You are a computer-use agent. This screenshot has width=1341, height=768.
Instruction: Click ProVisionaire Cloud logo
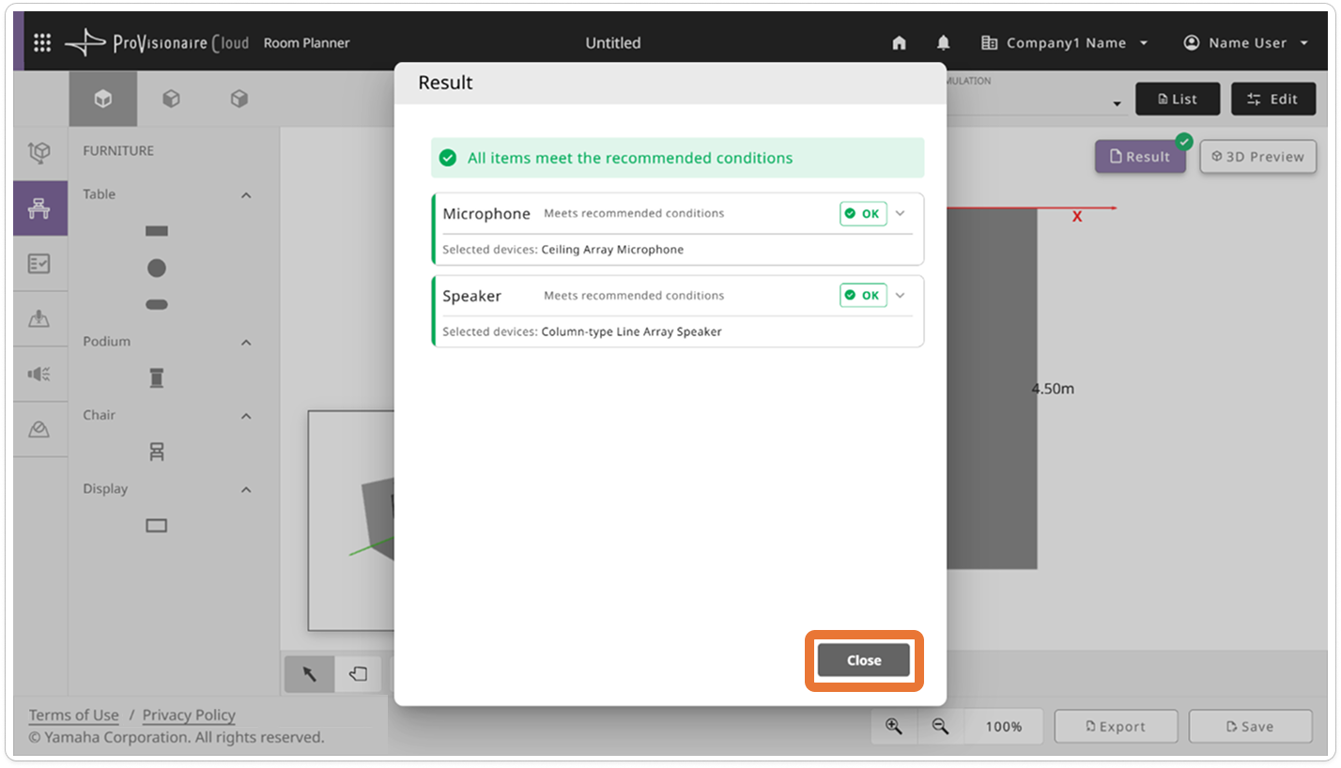[156, 43]
